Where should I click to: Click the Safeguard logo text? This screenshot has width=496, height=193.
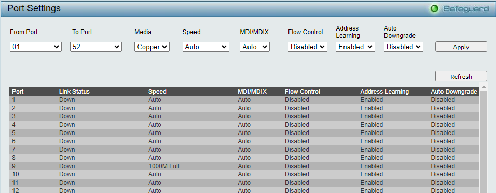point(465,9)
